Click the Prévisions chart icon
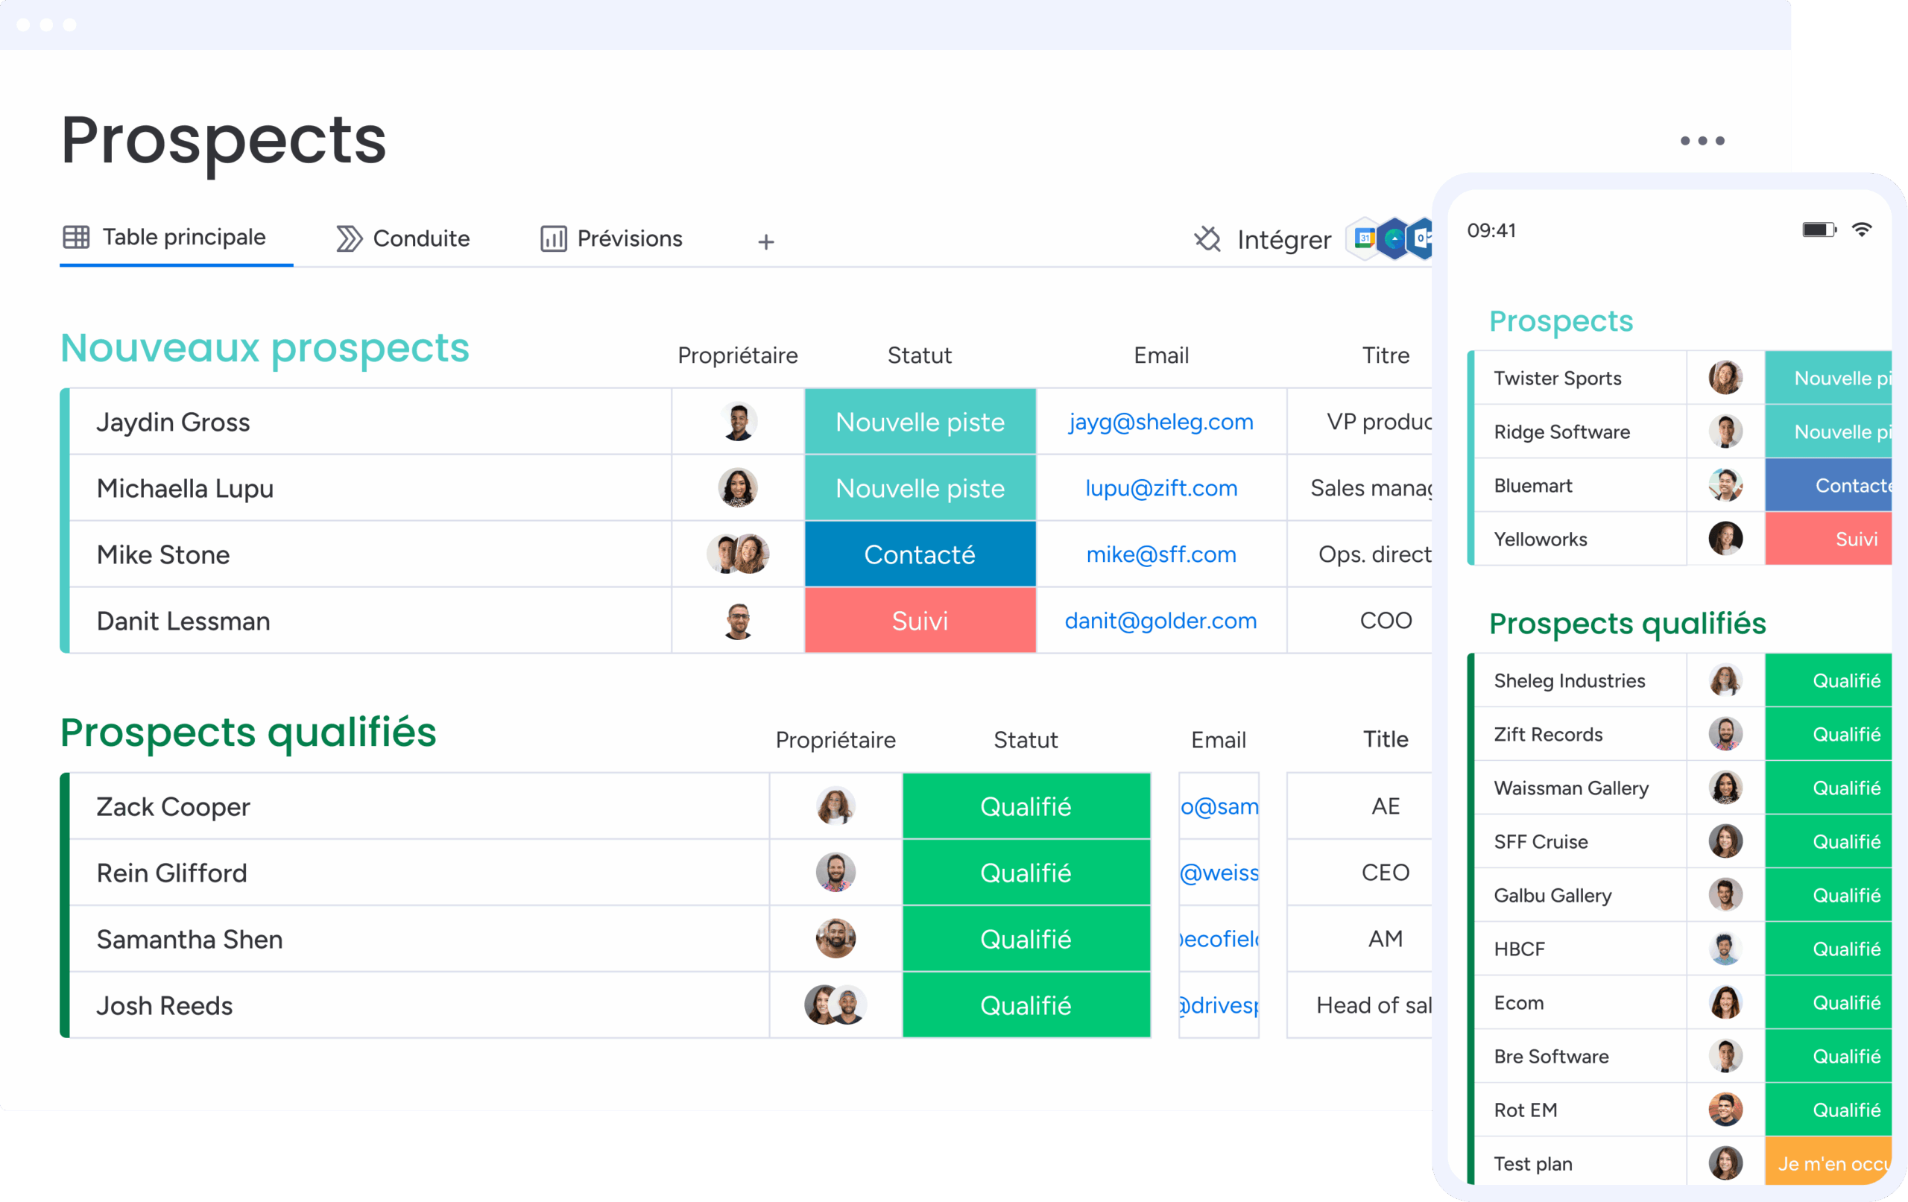 (553, 238)
